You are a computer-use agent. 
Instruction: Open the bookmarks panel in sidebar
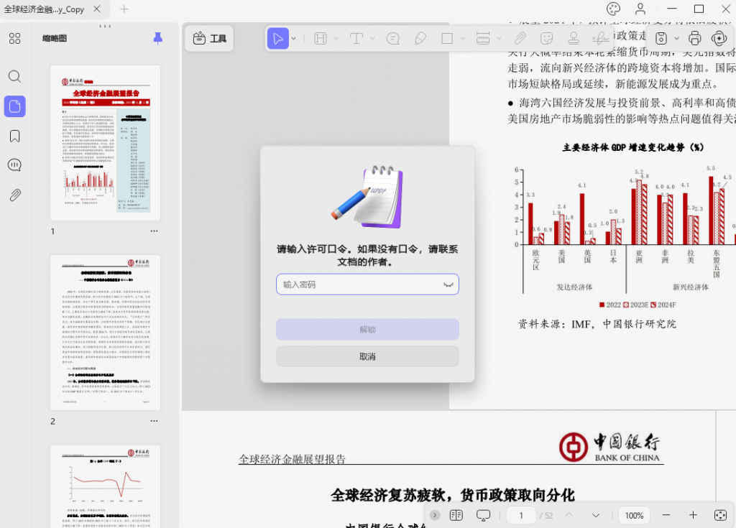14,136
